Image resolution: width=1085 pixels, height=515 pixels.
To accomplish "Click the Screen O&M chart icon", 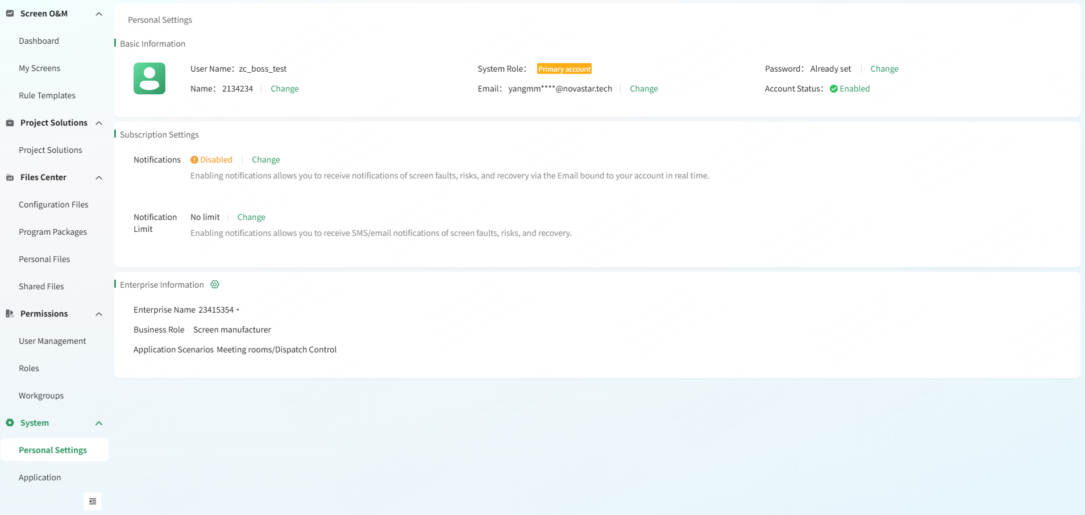I will coord(10,14).
